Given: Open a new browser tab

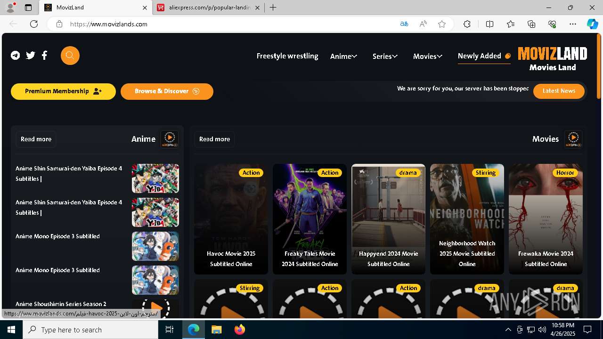Looking at the screenshot, I should [x=273, y=8].
